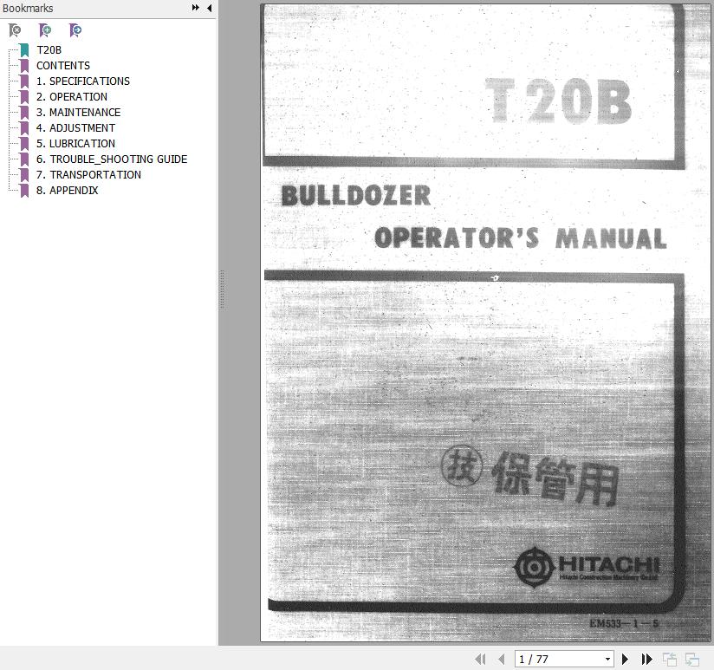This screenshot has height=670, width=714.
Task: Jump to 2. OPERATION bookmark
Action: 72,96
